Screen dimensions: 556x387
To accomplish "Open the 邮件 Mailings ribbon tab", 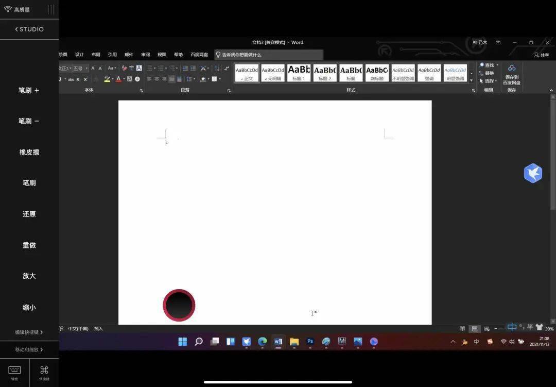I will click(x=129, y=54).
